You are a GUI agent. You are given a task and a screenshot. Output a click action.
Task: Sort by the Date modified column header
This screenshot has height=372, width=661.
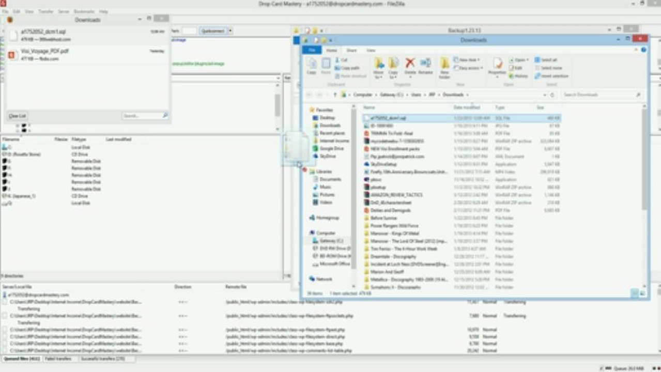[466, 107]
